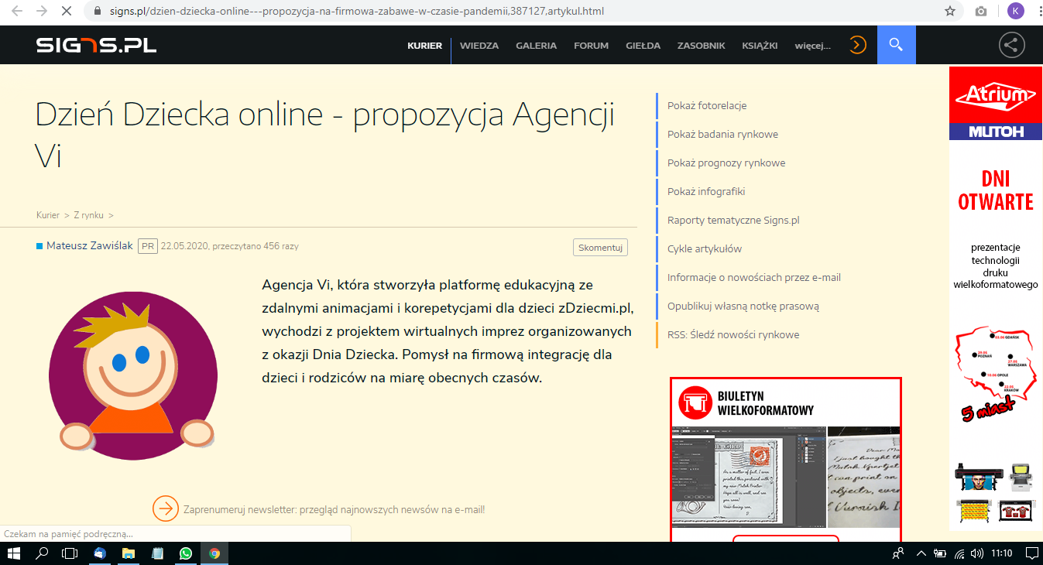Viewport: 1043px width, 565px height.
Task: Click the Signs.pl logo
Action: pos(96,45)
